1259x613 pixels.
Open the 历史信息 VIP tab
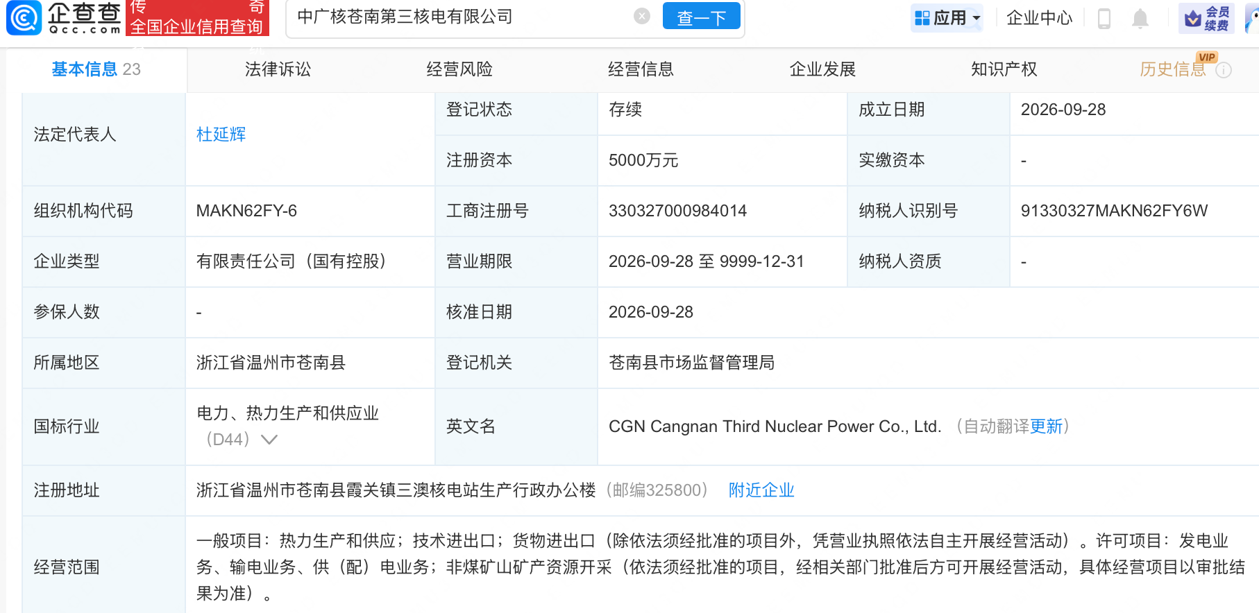1173,69
